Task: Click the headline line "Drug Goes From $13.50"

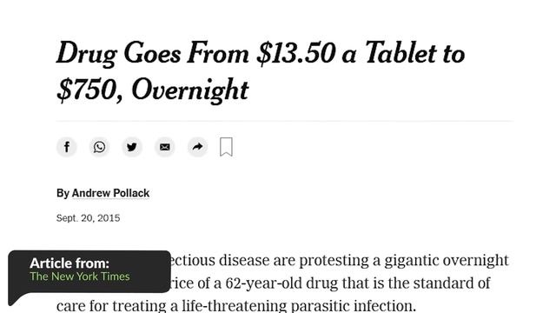Action: tap(195, 54)
